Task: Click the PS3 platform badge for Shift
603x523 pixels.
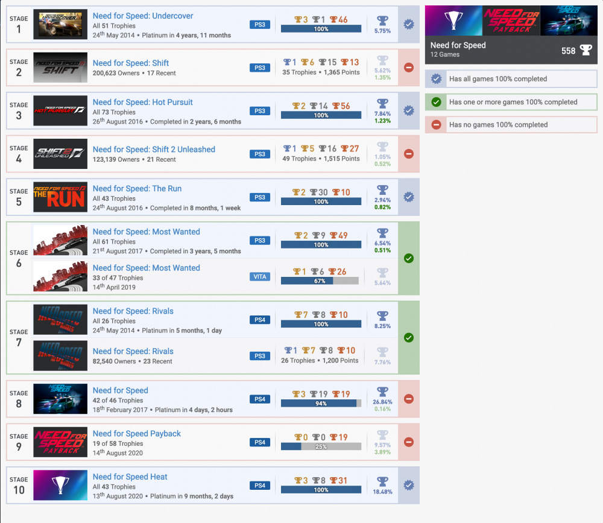Action: pos(259,68)
